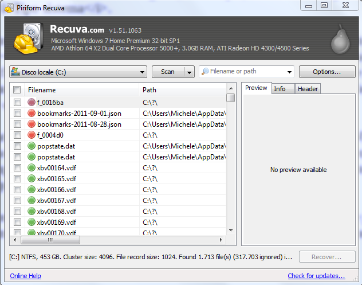The image size is (362, 285).
Task: Click the scroll up arrow of file list
Action: click(231, 88)
